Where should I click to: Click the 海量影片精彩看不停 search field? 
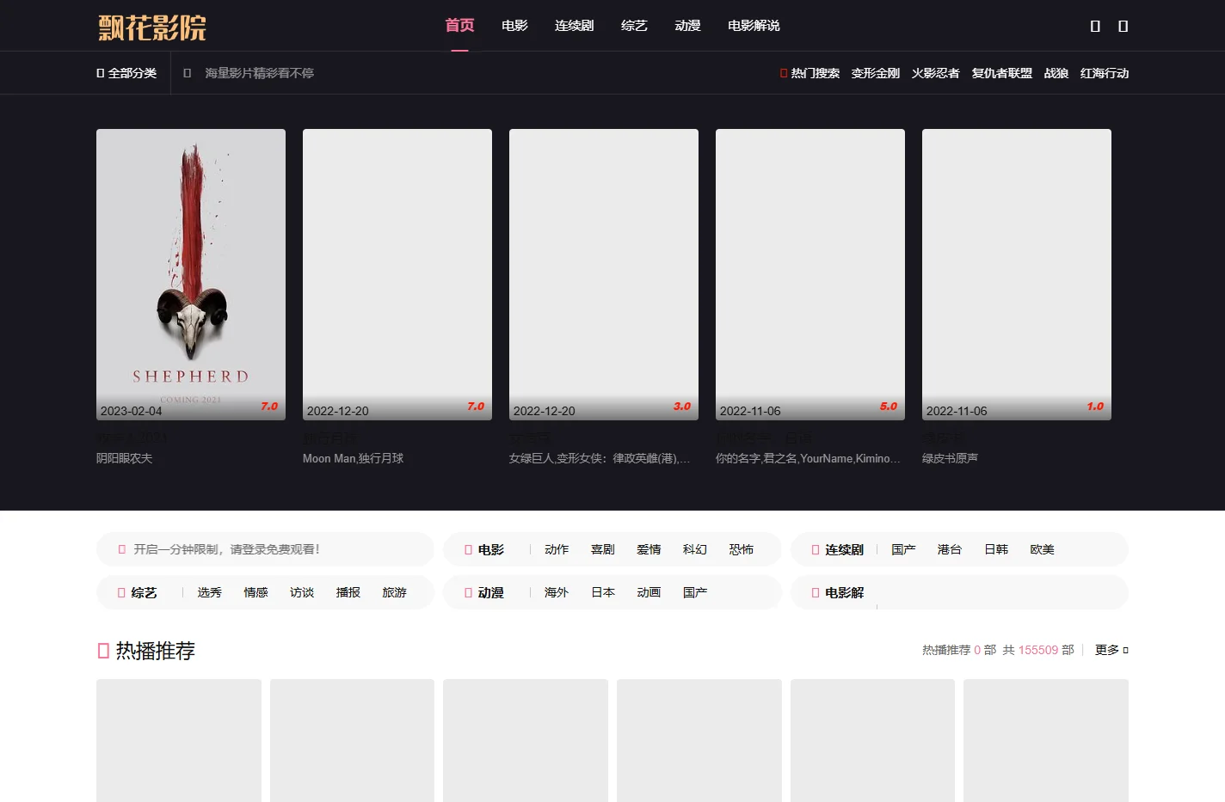coord(259,73)
